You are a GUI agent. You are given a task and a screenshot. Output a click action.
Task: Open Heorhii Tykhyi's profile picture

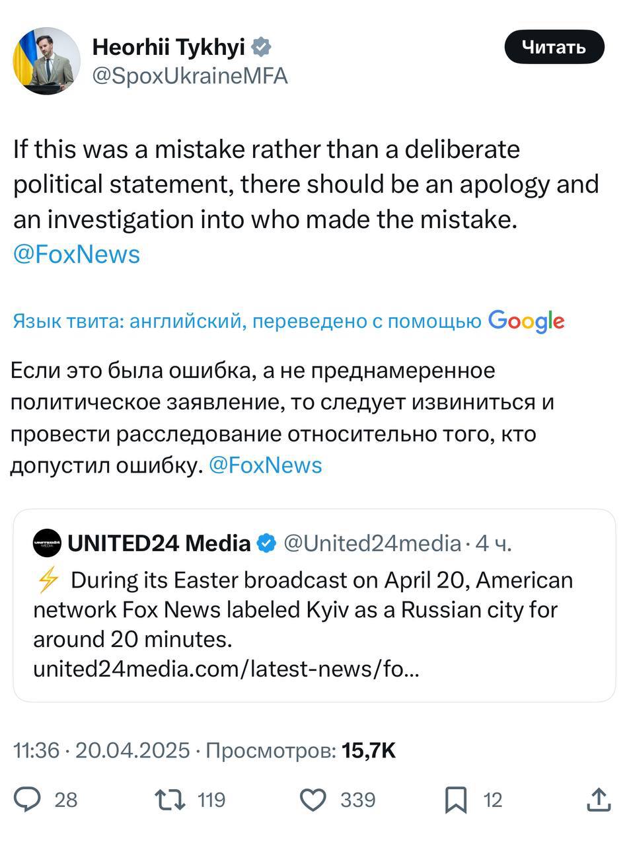click(46, 61)
